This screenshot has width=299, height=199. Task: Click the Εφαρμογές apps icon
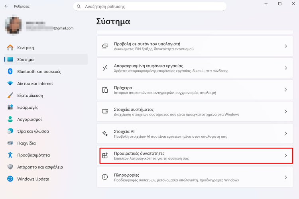[x=10, y=107]
